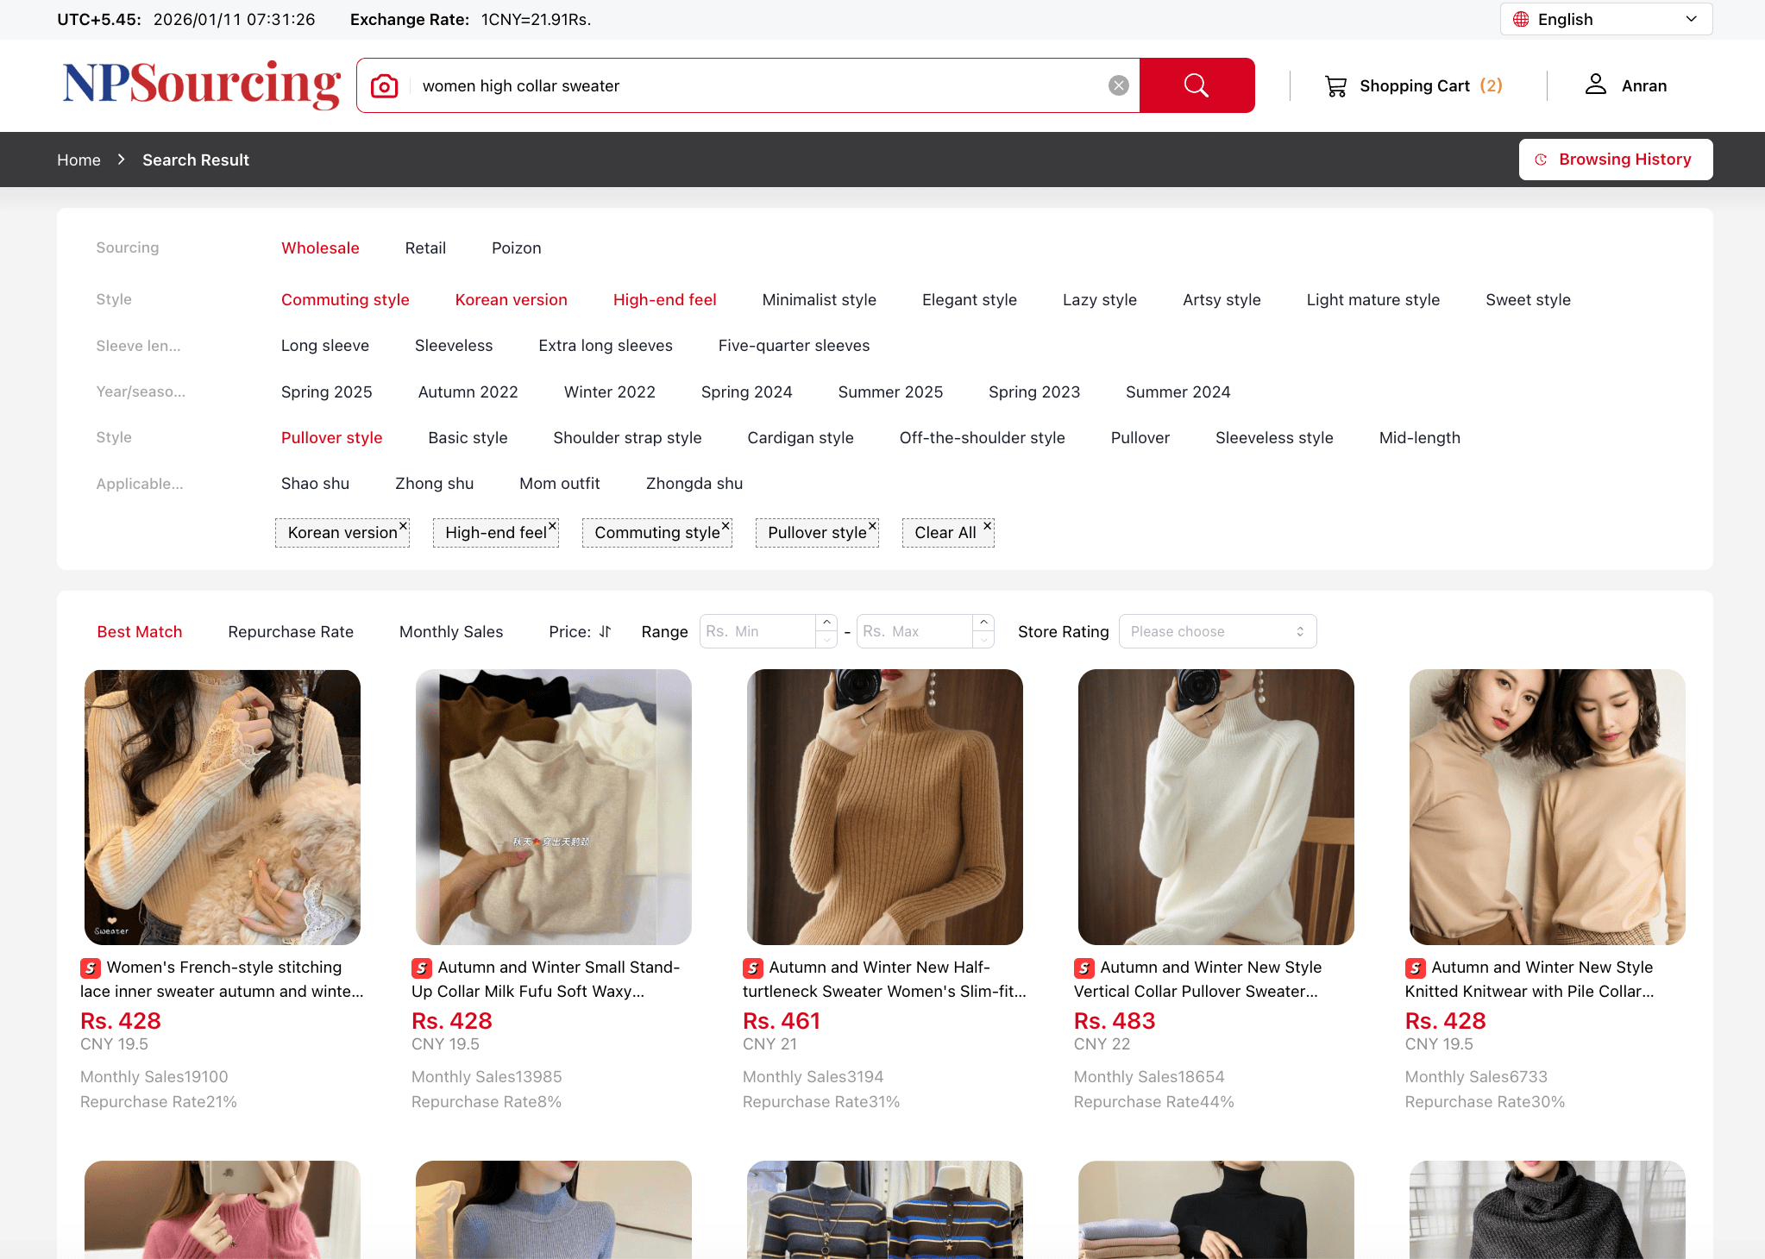Clear the search field using the x icon
Viewport: 1765px width, 1259px height.
pos(1118,85)
